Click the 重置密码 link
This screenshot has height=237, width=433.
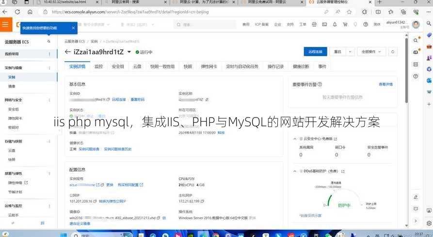tap(138, 100)
